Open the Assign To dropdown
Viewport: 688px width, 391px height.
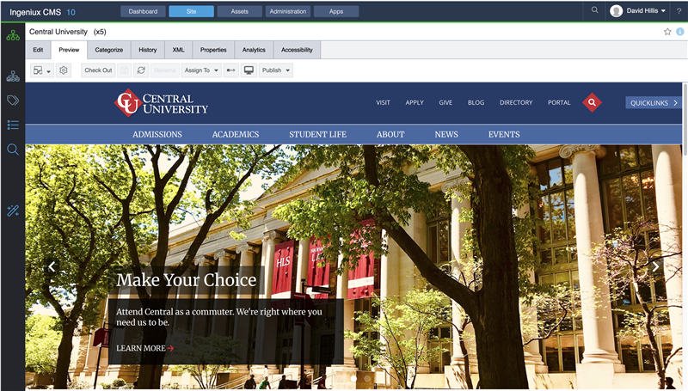[x=201, y=70]
